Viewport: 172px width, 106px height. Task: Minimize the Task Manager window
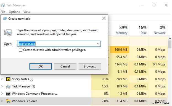142,5
